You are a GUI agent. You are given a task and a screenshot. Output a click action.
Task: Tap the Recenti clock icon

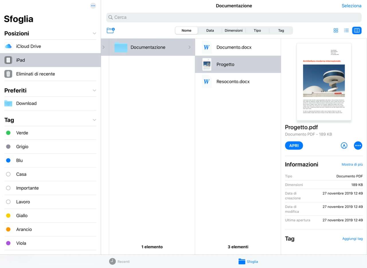tap(112, 261)
